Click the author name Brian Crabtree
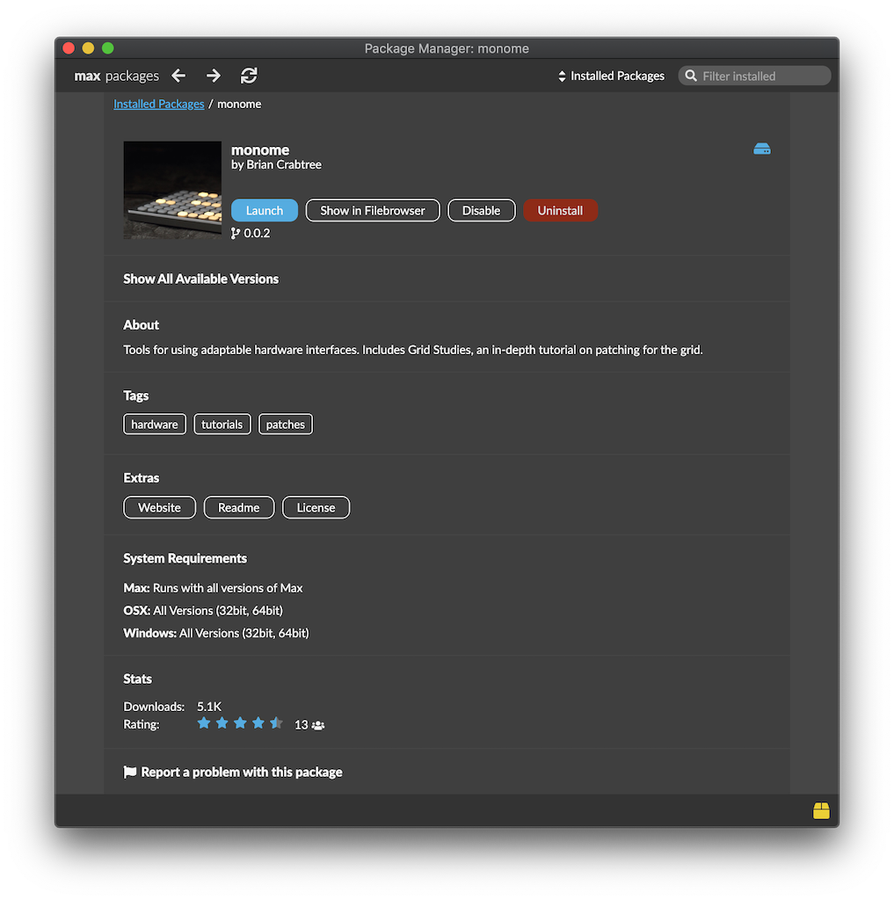 pos(284,164)
